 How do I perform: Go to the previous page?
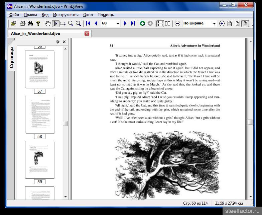pyautogui.click(x=96, y=23)
